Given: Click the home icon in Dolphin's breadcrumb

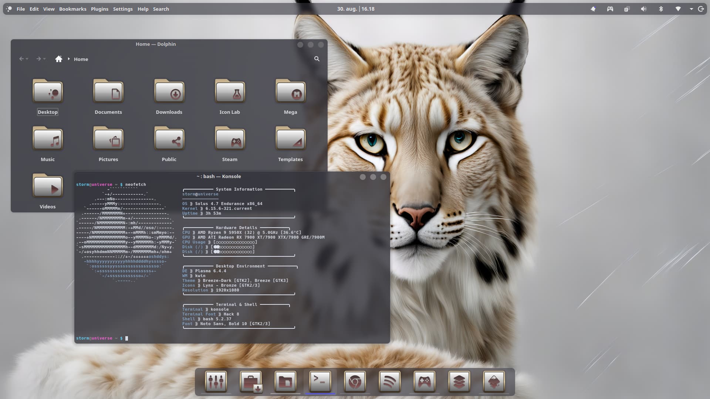Looking at the screenshot, I should (x=58, y=59).
